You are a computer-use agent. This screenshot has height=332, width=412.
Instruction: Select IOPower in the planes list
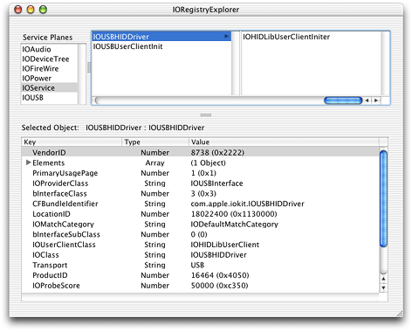click(x=37, y=78)
